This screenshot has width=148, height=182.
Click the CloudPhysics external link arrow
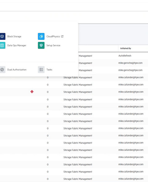(x=62, y=37)
